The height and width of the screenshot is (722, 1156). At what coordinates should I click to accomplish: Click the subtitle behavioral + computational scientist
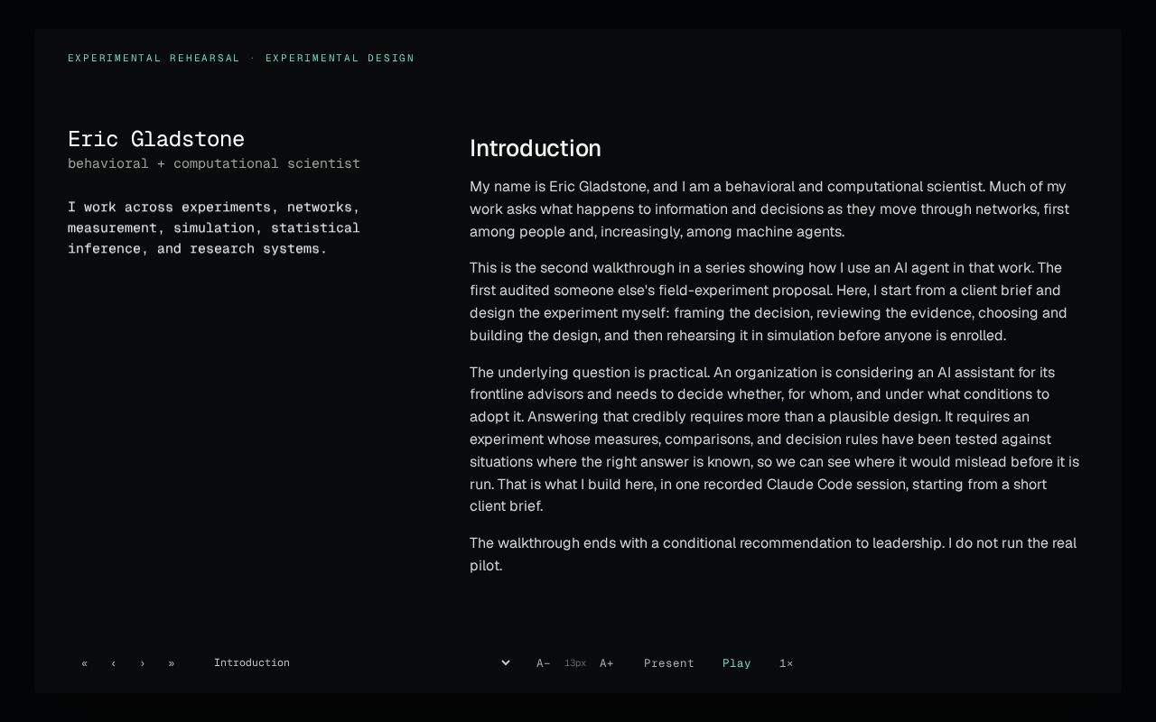click(x=214, y=163)
